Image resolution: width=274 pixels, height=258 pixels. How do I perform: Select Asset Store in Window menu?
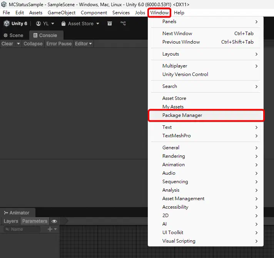tap(205, 98)
